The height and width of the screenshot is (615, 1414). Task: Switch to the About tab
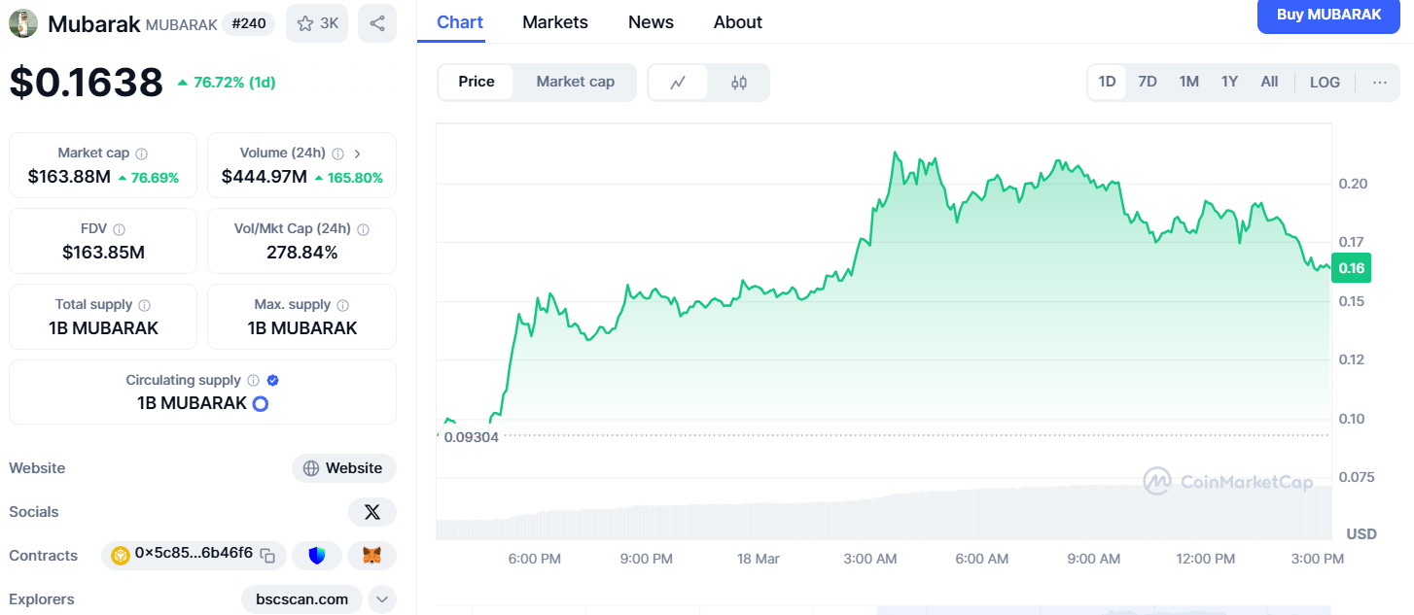(x=738, y=22)
